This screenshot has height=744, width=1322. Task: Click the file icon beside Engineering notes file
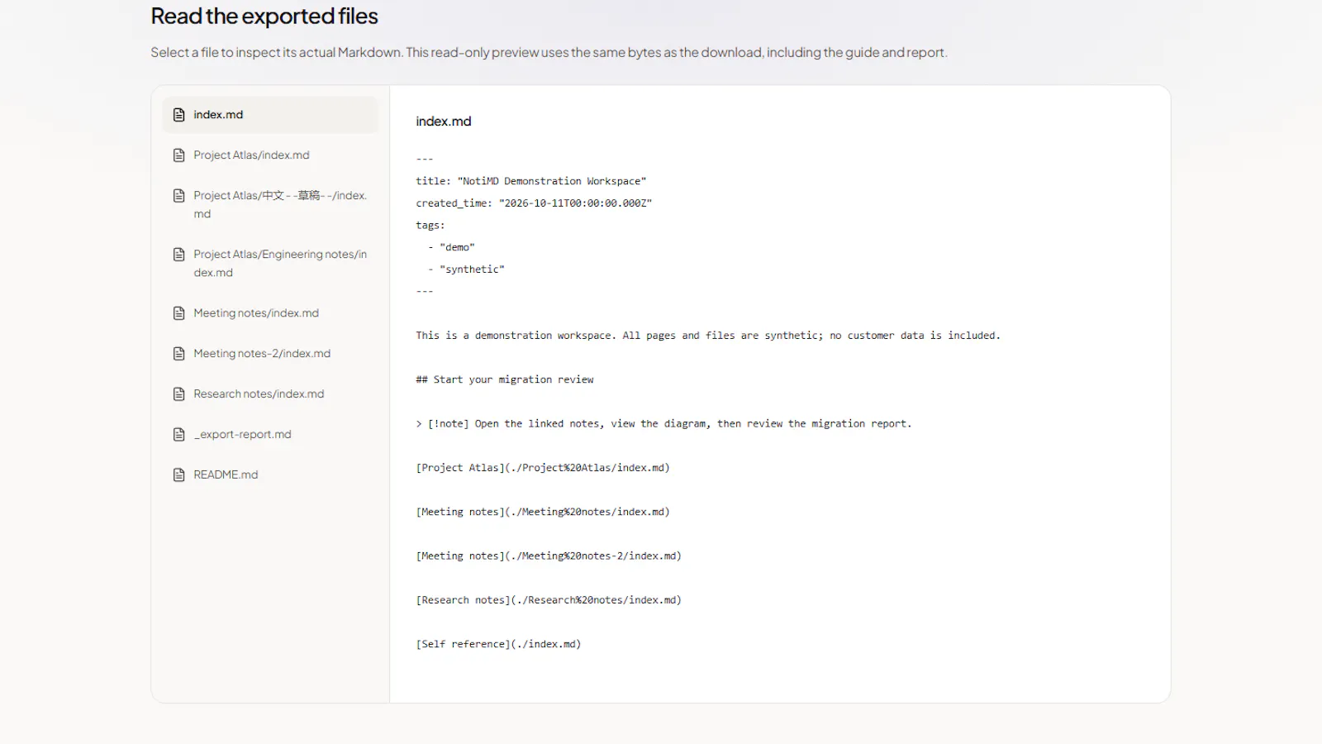(x=178, y=255)
